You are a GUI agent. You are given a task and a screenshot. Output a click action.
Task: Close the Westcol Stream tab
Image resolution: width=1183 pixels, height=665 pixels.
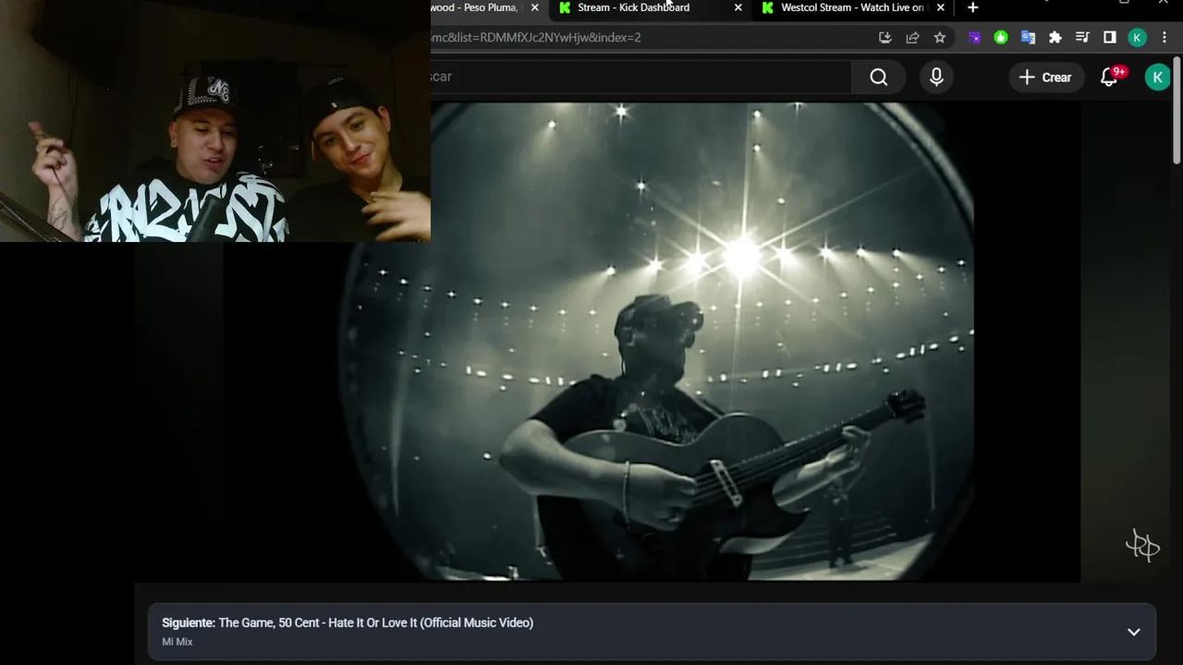pyautogui.click(x=941, y=7)
